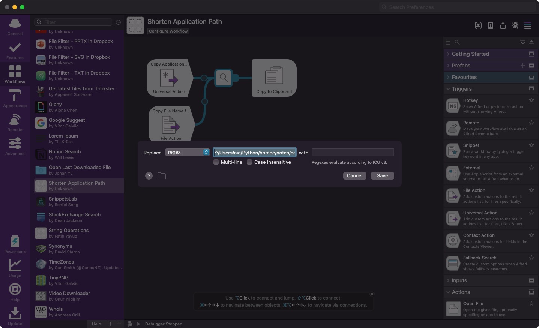This screenshot has width=539, height=328.
Task: Favourite the File Action trigger star
Action: point(531,190)
